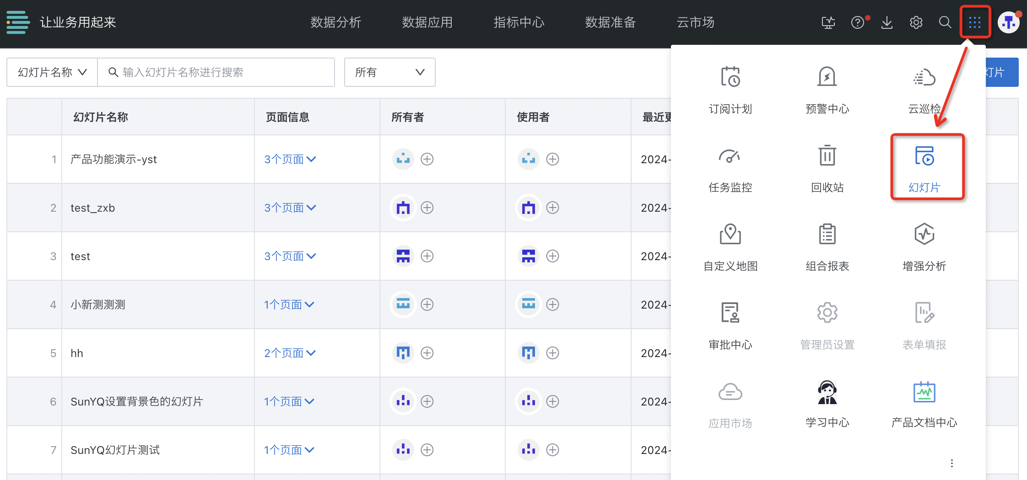
Task: Open the 增强分析 enhanced analysis icon
Action: [x=924, y=234]
